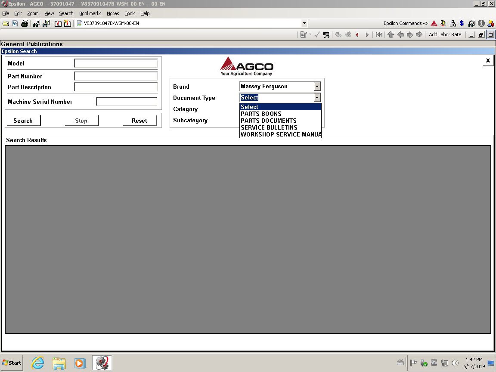The image size is (496, 372).
Task: Choose PARTS DOCUMENTS from the list
Action: pos(280,121)
